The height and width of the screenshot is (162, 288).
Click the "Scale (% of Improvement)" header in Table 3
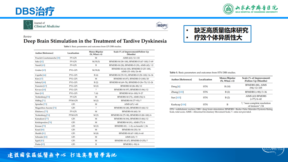[131, 53]
